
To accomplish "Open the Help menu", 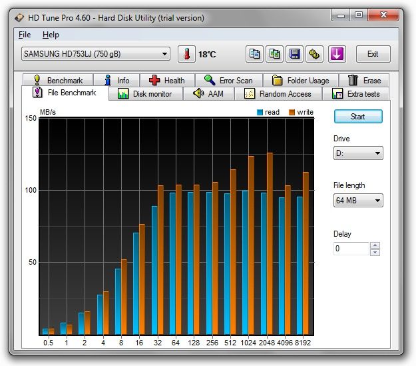I will point(51,35).
